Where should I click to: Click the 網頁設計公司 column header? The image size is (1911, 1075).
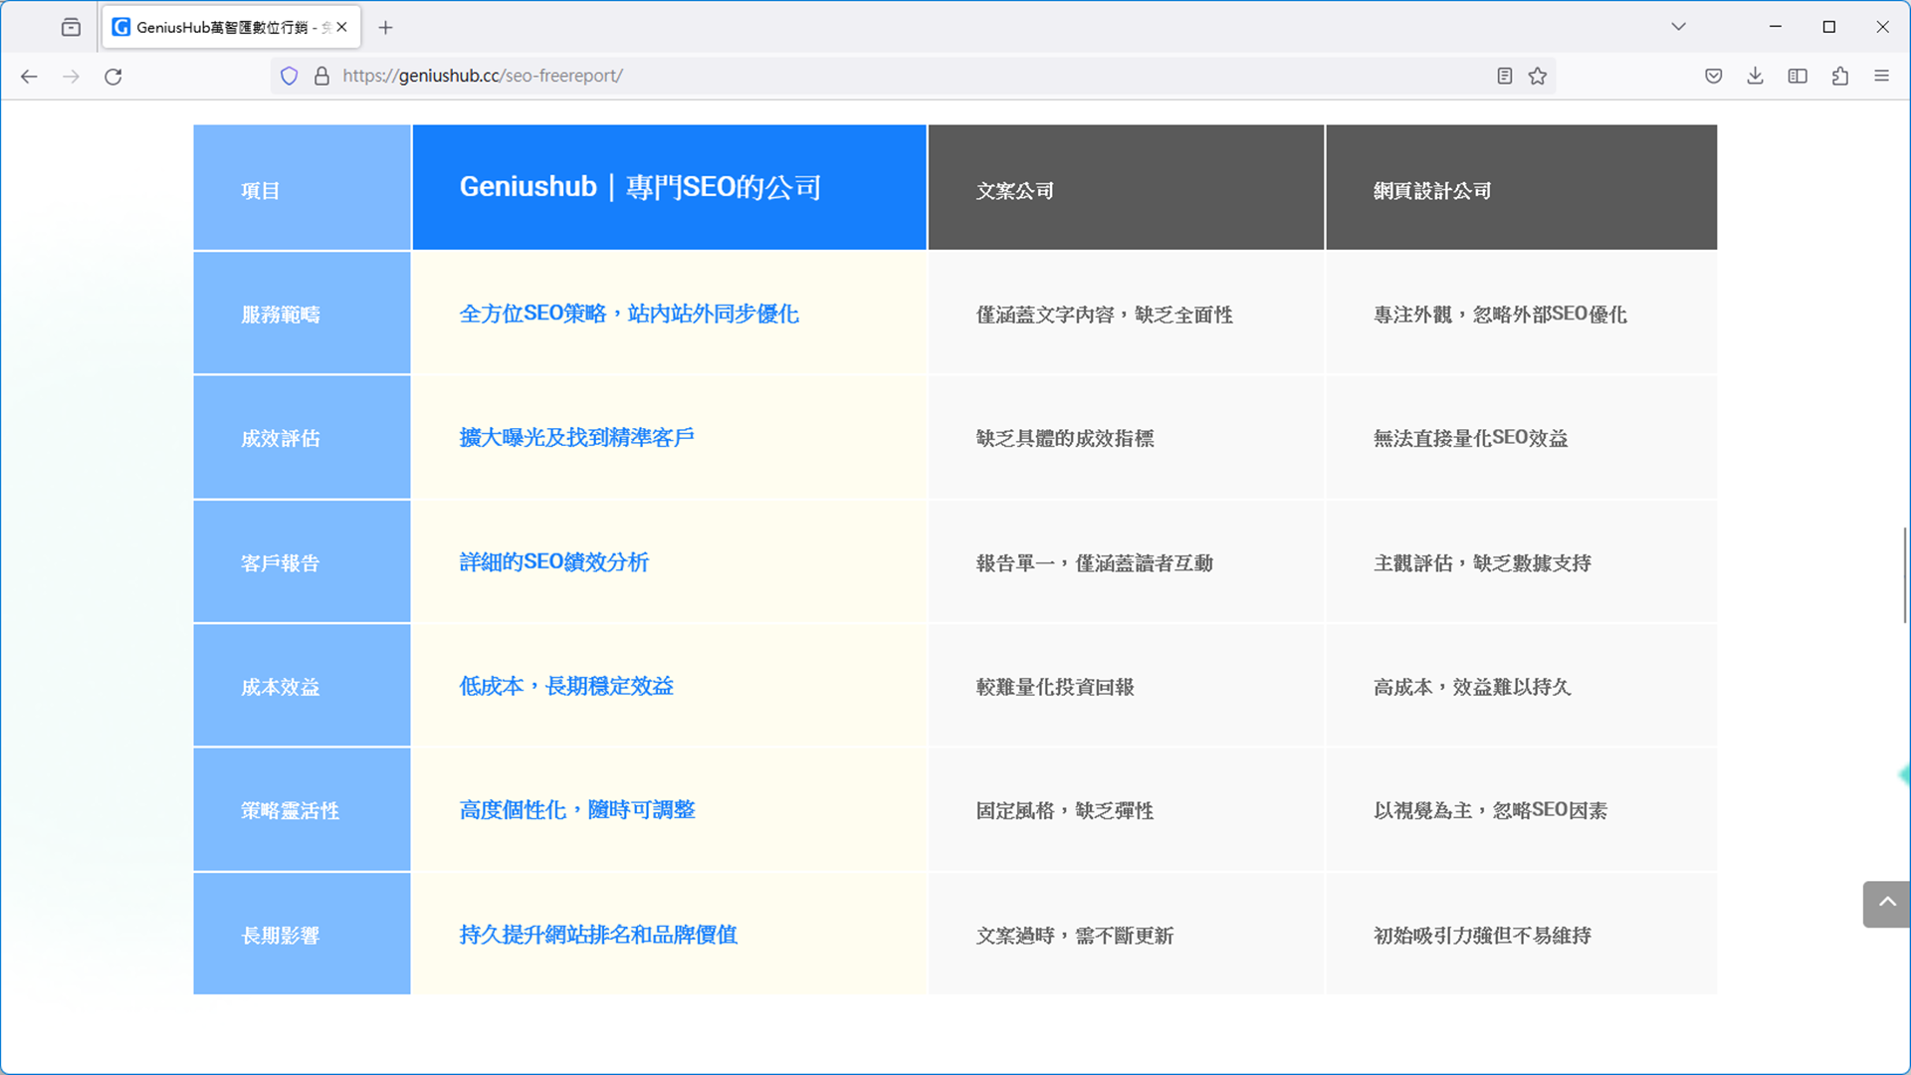coord(1521,187)
